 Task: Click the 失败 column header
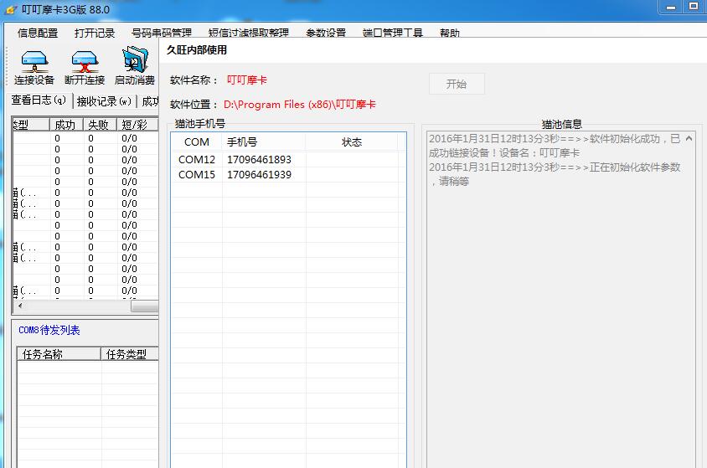100,125
